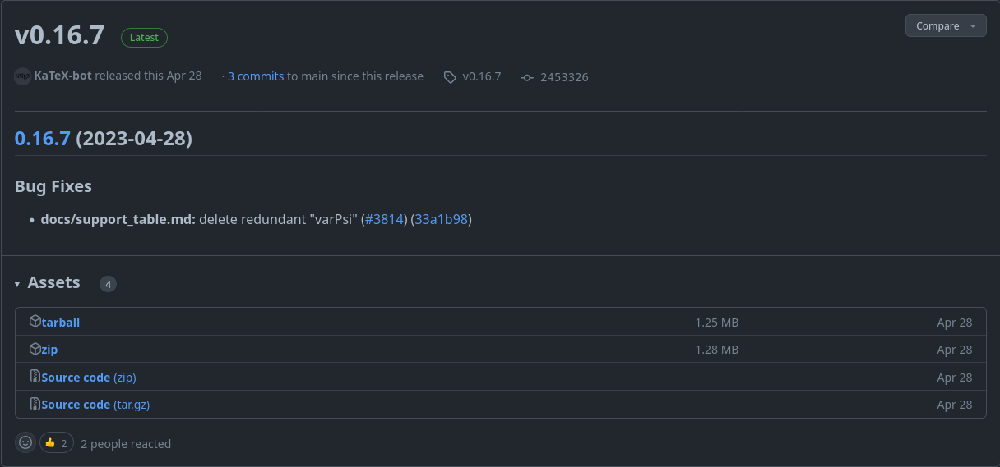The height and width of the screenshot is (467, 1000).
Task: Click the 1.25 MB size of tarball
Action: click(x=716, y=323)
